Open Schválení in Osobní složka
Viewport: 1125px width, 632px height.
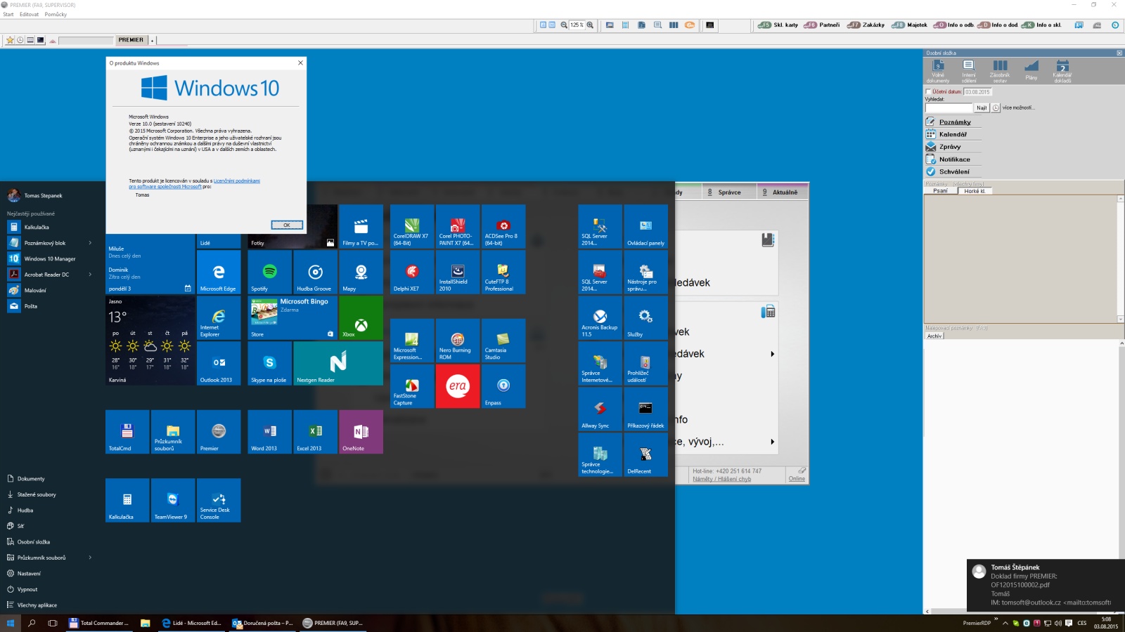(x=954, y=171)
